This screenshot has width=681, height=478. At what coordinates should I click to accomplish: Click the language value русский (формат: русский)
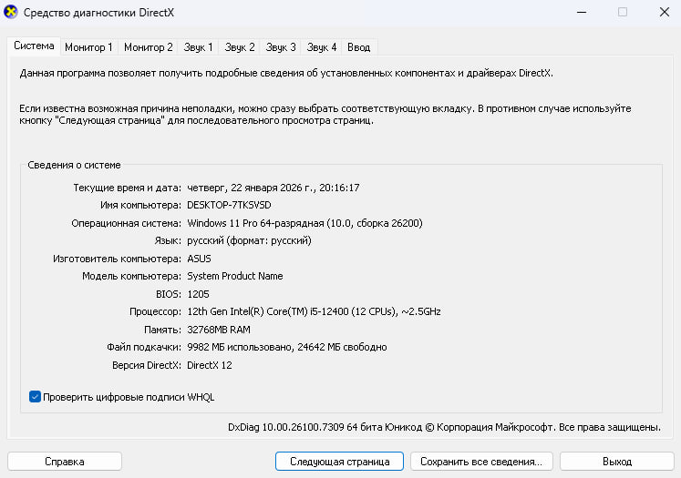point(249,240)
